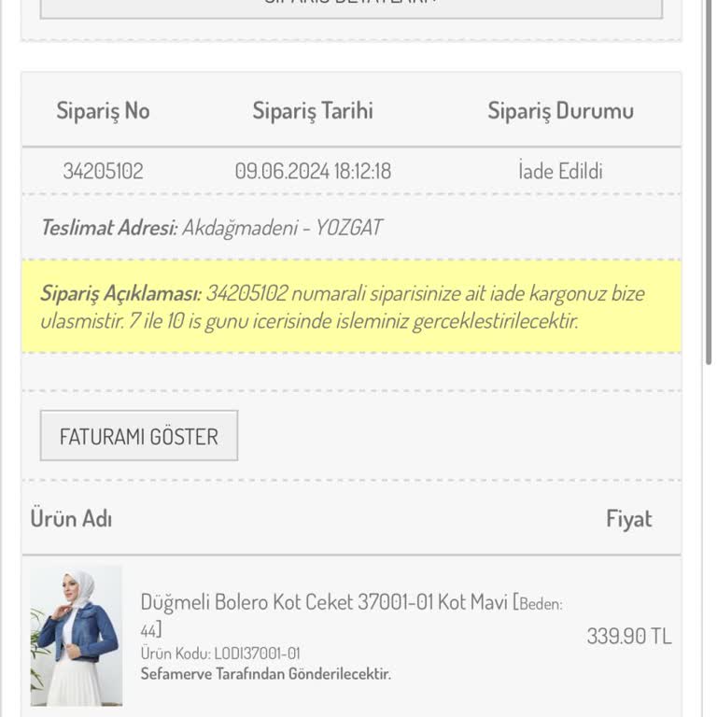Click the Fiyat column header

pyautogui.click(x=628, y=519)
